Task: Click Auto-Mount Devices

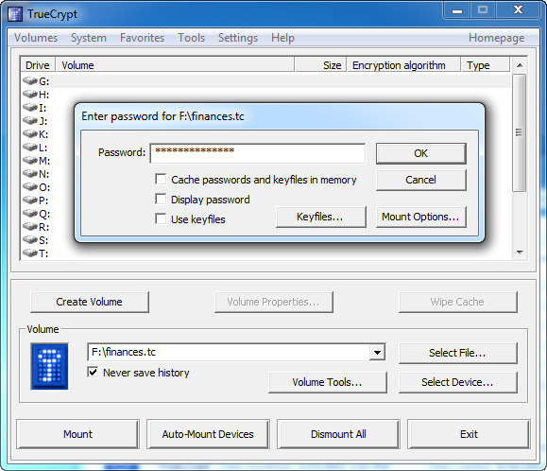Action: coord(208,434)
